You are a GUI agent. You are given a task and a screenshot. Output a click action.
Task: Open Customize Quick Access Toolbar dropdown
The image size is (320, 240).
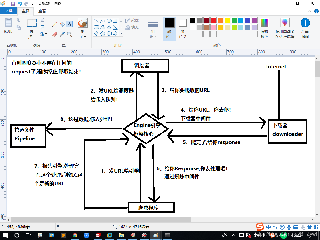(32, 4)
